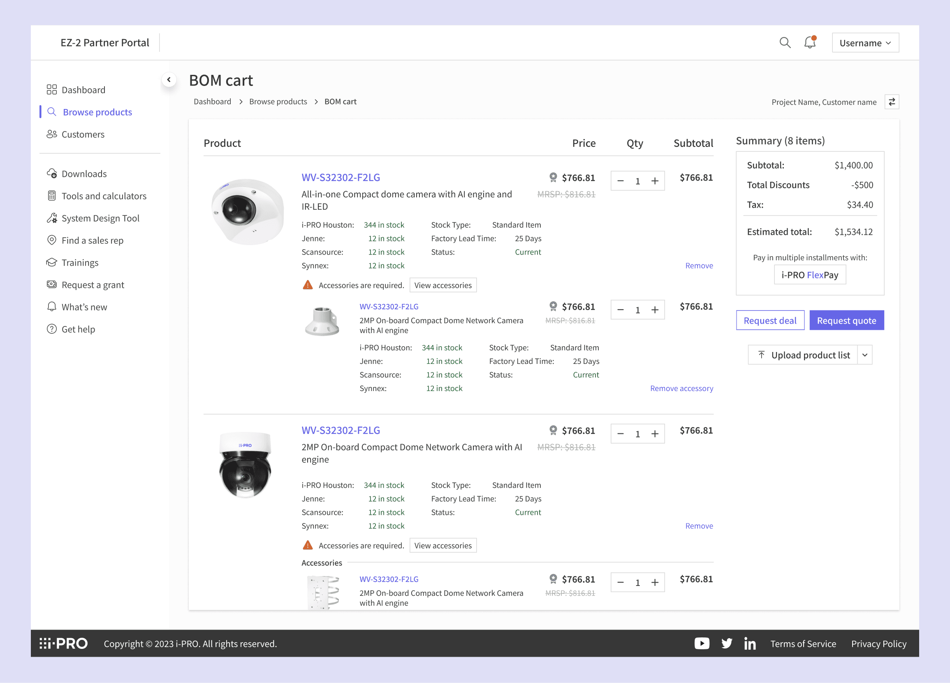Image resolution: width=950 pixels, height=683 pixels.
Task: Decrease quantity of first accessory item
Action: 620,310
